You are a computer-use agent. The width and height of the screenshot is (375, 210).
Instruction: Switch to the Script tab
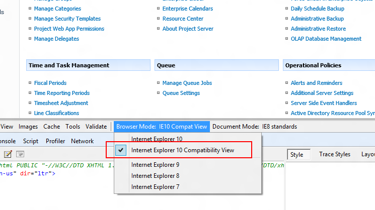point(31,141)
